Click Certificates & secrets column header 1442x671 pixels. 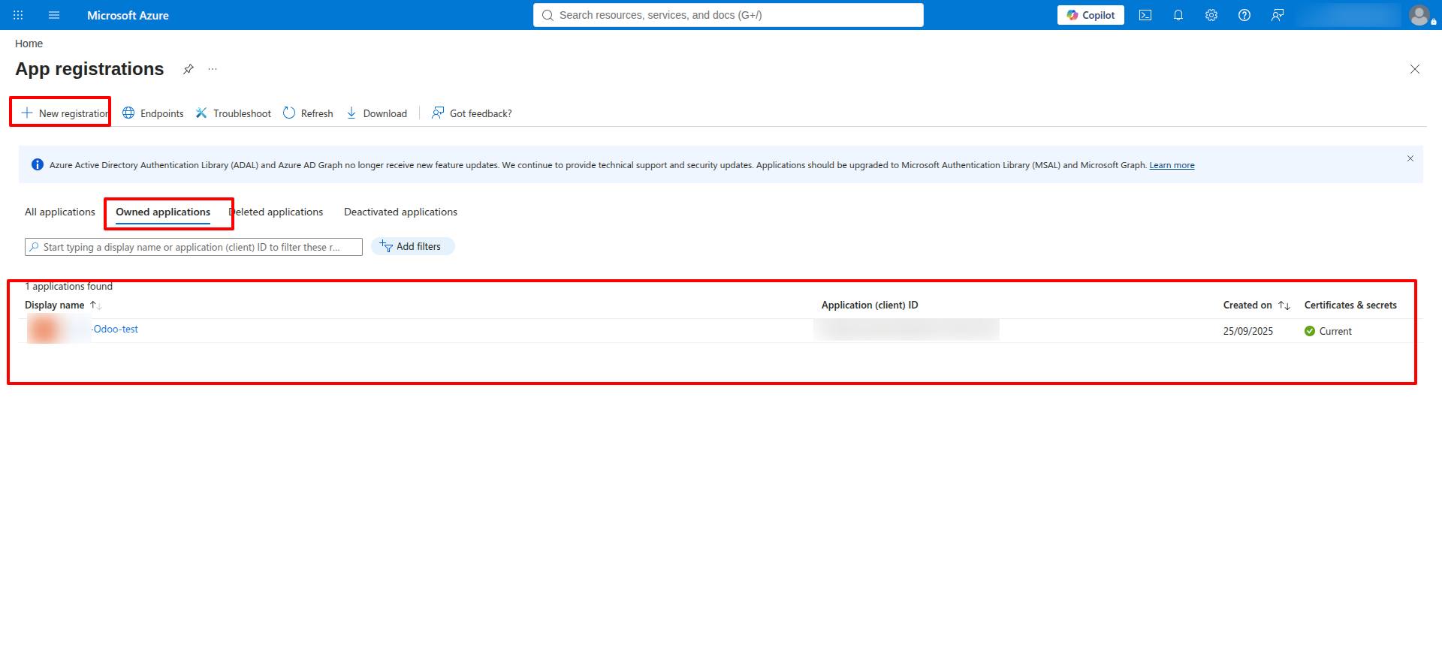coord(1350,305)
